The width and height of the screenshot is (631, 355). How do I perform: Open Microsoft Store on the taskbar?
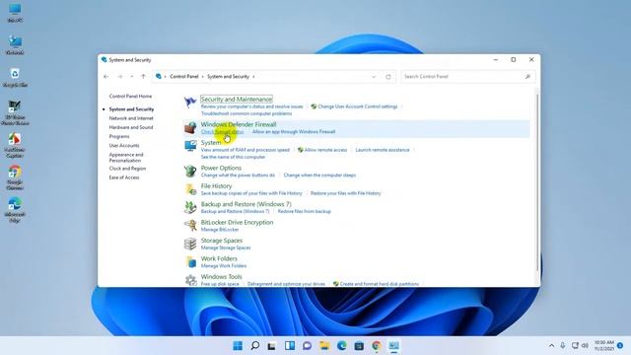point(359,346)
